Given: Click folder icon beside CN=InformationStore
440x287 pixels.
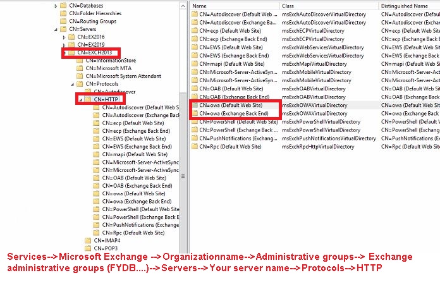Looking at the screenshot, I should pos(80,60).
